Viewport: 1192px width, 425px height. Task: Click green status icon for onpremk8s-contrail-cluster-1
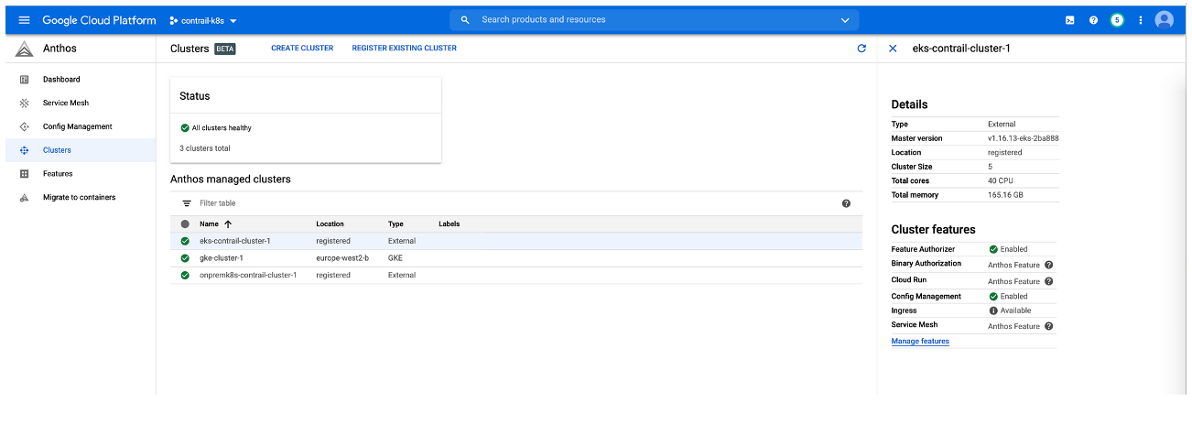(185, 275)
